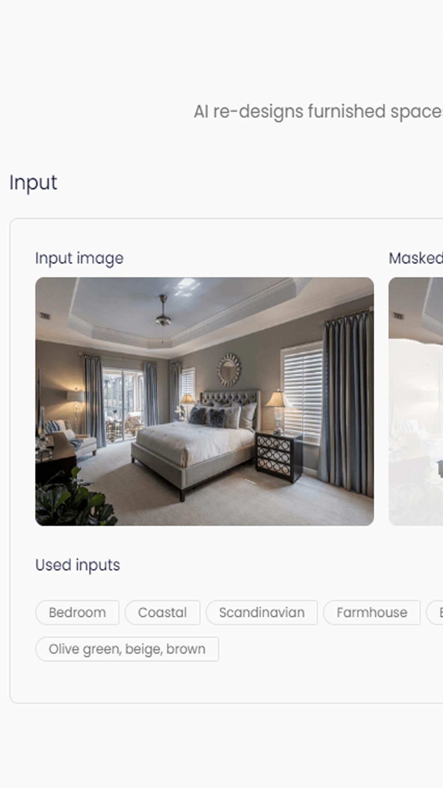Screen dimensions: 443x788
Task: Click the AI re-designs furnished spaces tagline
Action: tap(318, 112)
